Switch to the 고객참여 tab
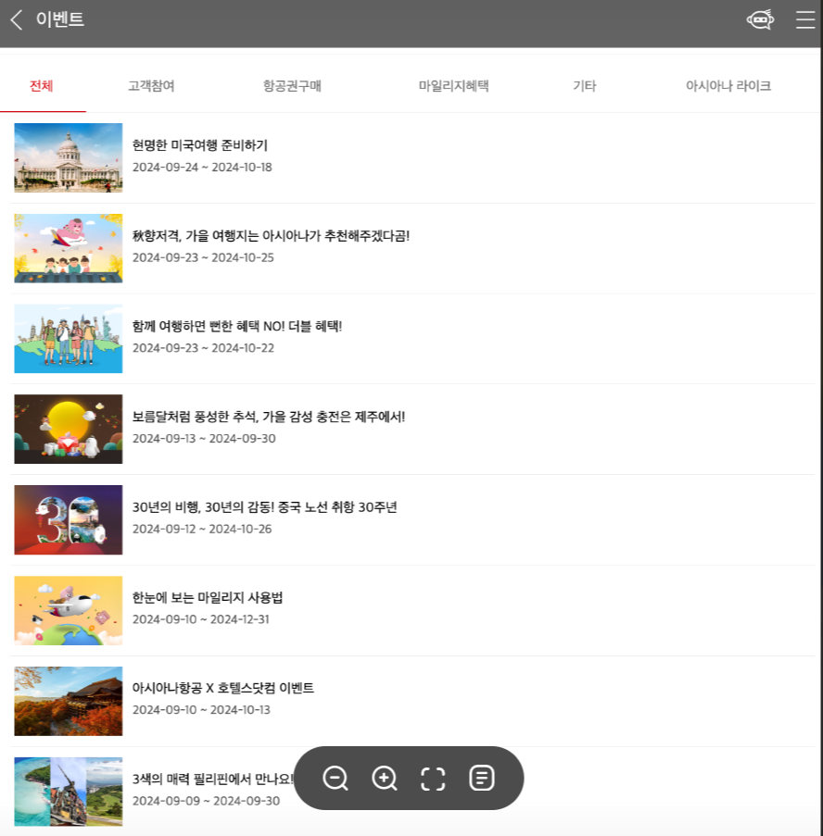This screenshot has height=836, width=823. coord(152,86)
